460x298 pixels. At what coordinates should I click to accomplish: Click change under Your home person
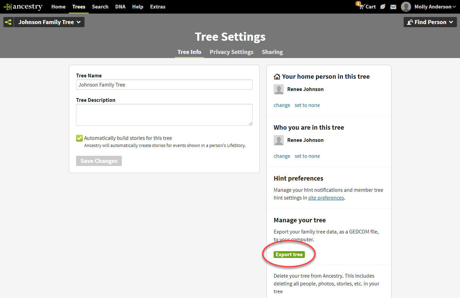(x=282, y=105)
